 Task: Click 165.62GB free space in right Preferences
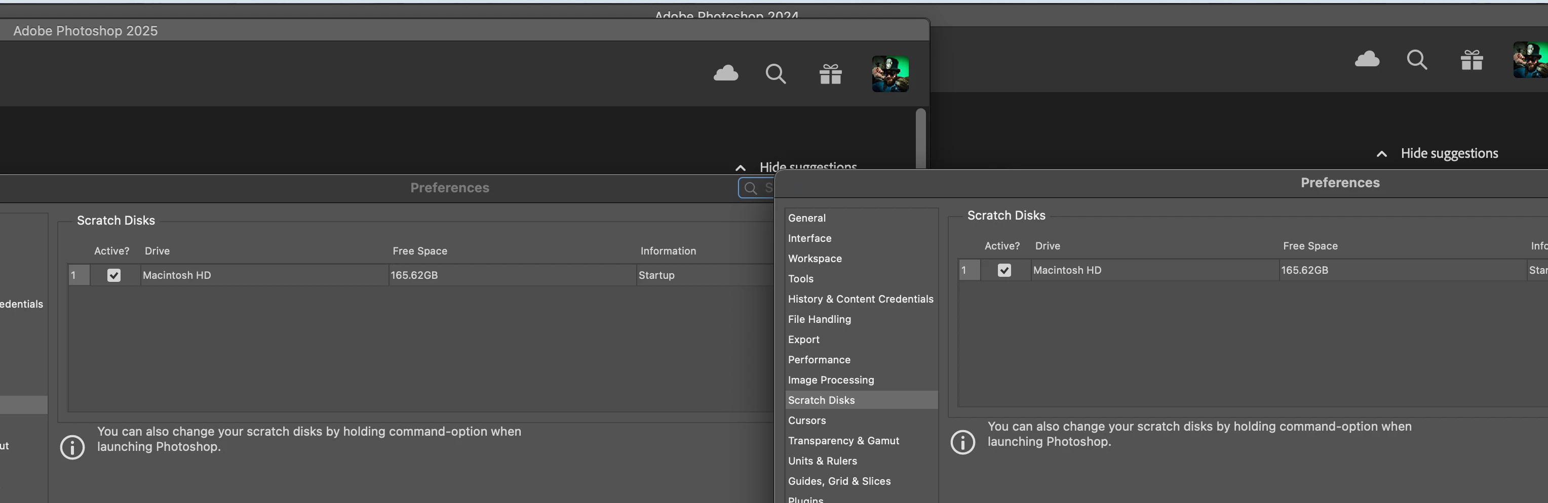pyautogui.click(x=1305, y=270)
